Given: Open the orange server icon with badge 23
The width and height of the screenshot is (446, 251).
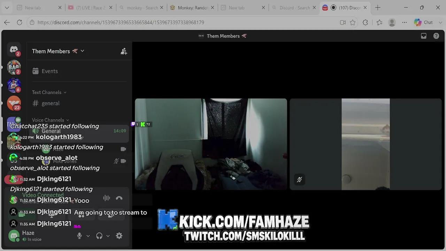Looking at the screenshot, I should click(14, 103).
